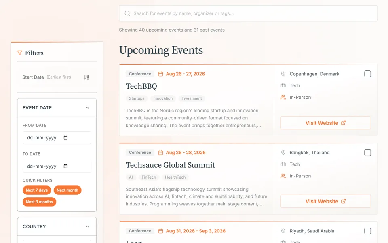Click the To Date input field
This screenshot has width=388, height=243.
57,166
